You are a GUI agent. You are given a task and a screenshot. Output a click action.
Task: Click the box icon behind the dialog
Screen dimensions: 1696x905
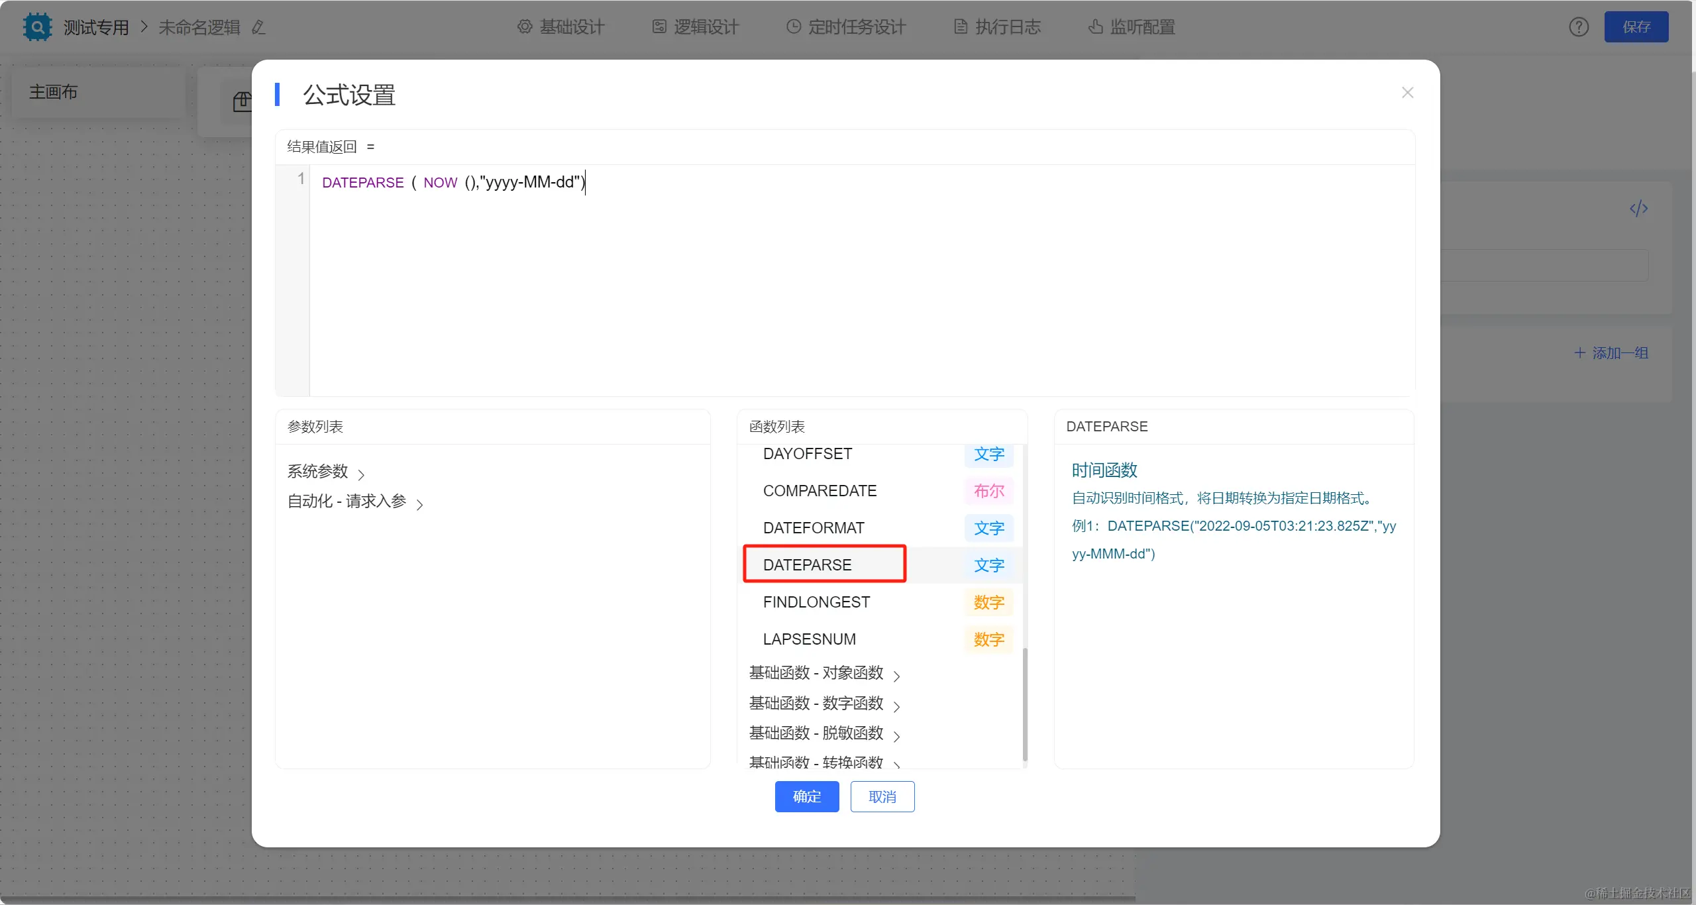pos(242,101)
